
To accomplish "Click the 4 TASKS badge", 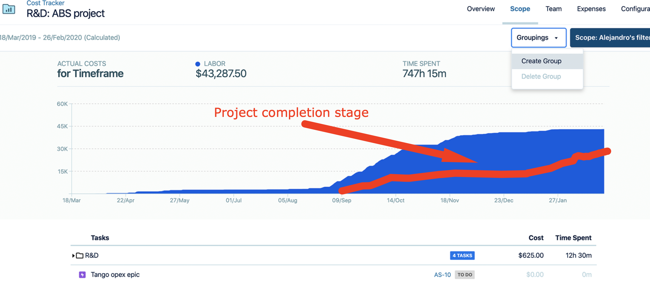I will (462, 256).
